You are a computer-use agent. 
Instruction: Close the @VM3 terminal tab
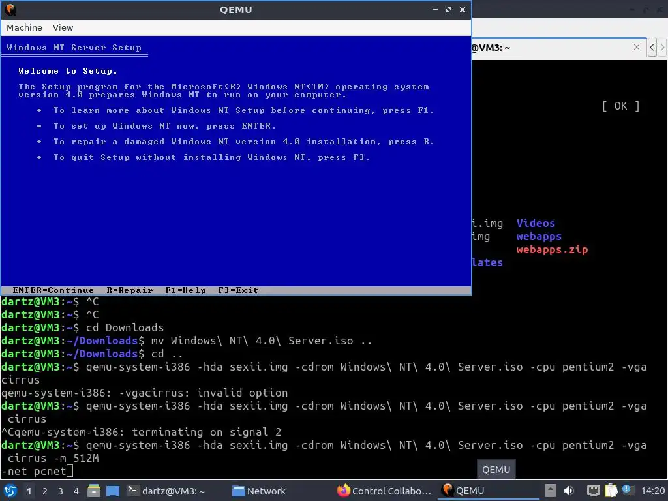coord(637,47)
